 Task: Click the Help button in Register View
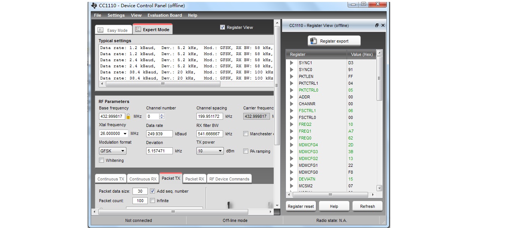tap(334, 206)
